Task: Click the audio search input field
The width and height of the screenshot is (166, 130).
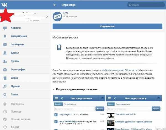Action: [74, 109]
